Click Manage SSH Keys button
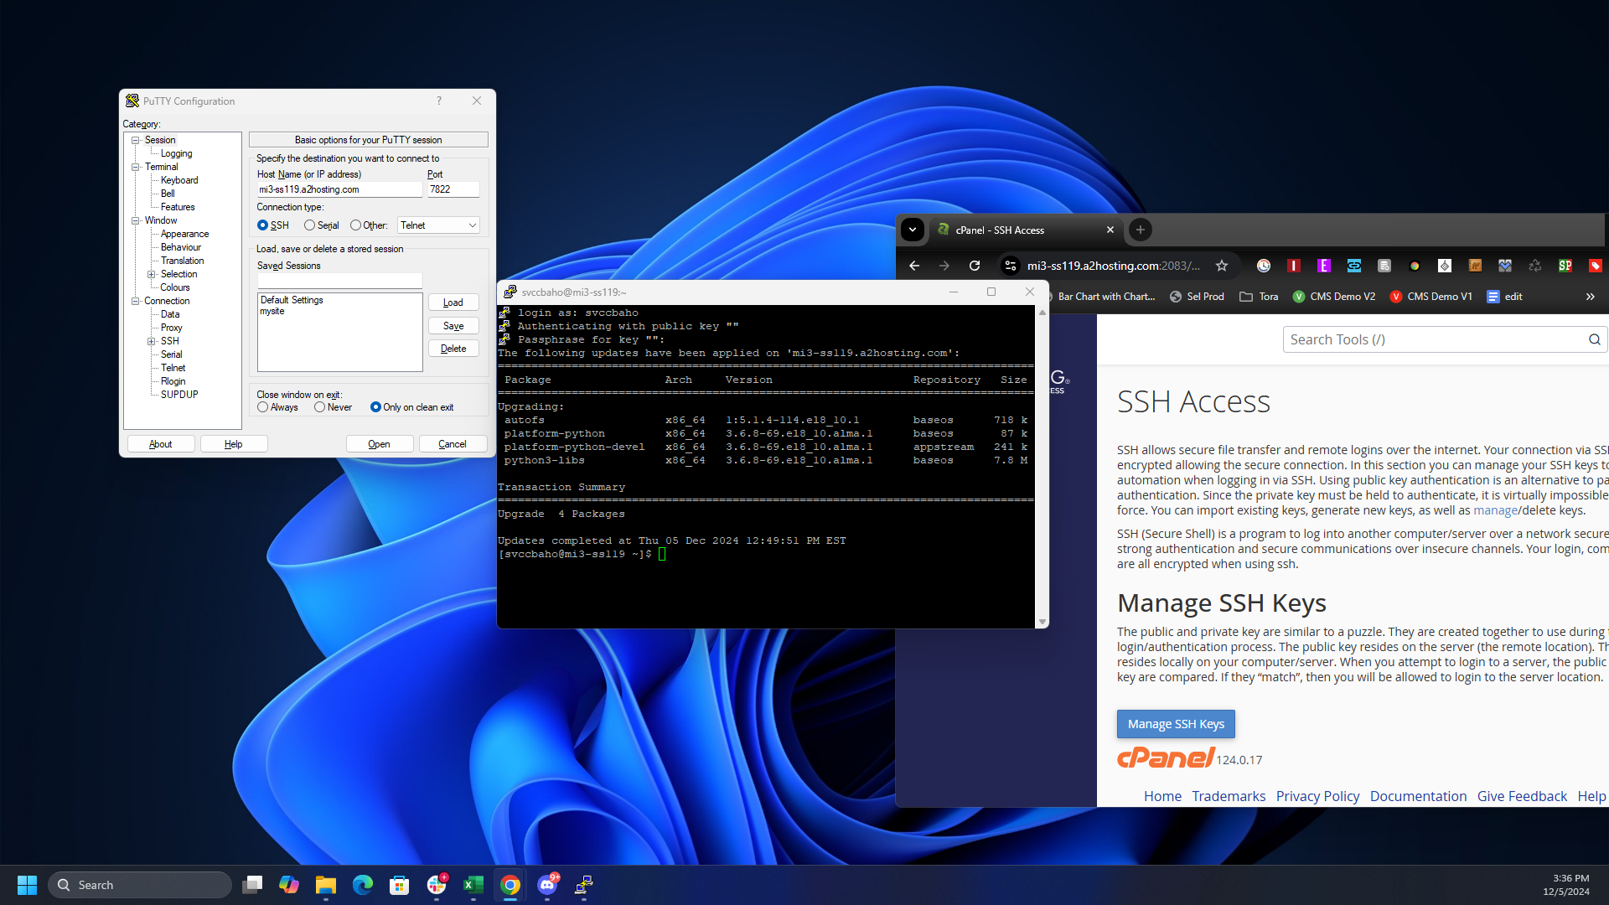This screenshot has height=905, width=1609. 1176,724
